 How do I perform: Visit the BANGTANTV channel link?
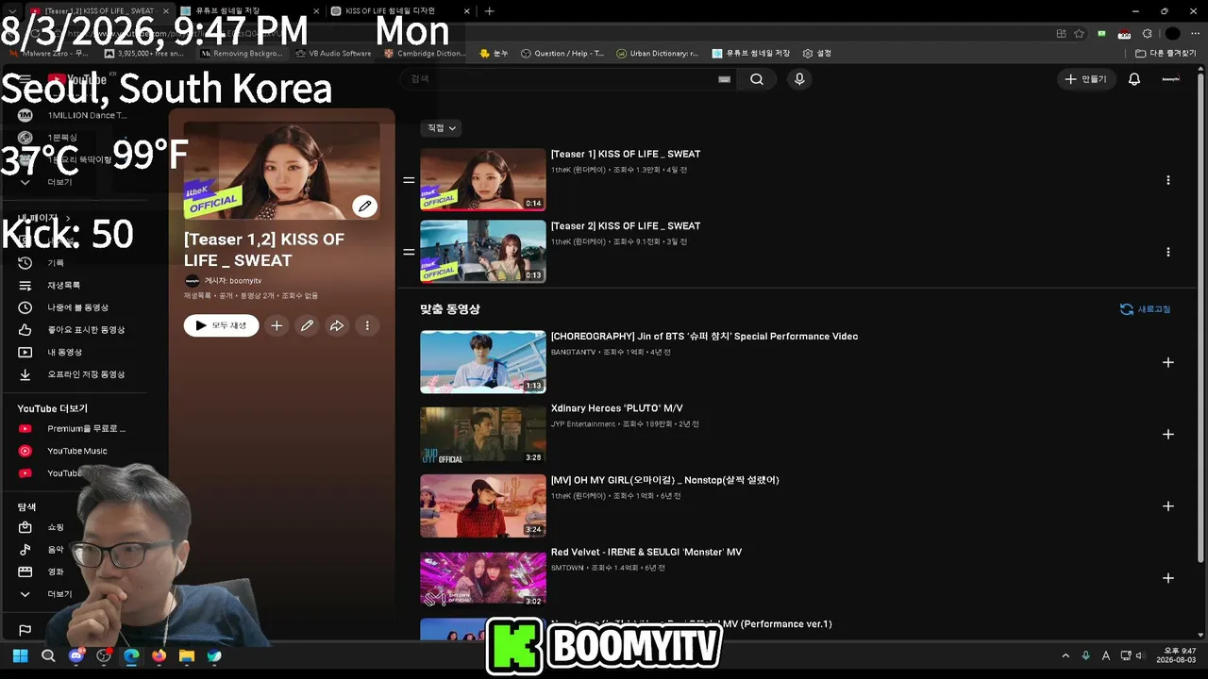coord(574,352)
